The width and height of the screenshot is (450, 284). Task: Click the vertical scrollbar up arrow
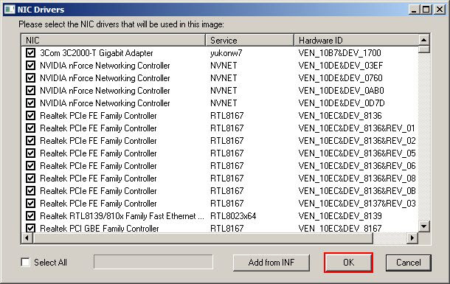coord(424,40)
